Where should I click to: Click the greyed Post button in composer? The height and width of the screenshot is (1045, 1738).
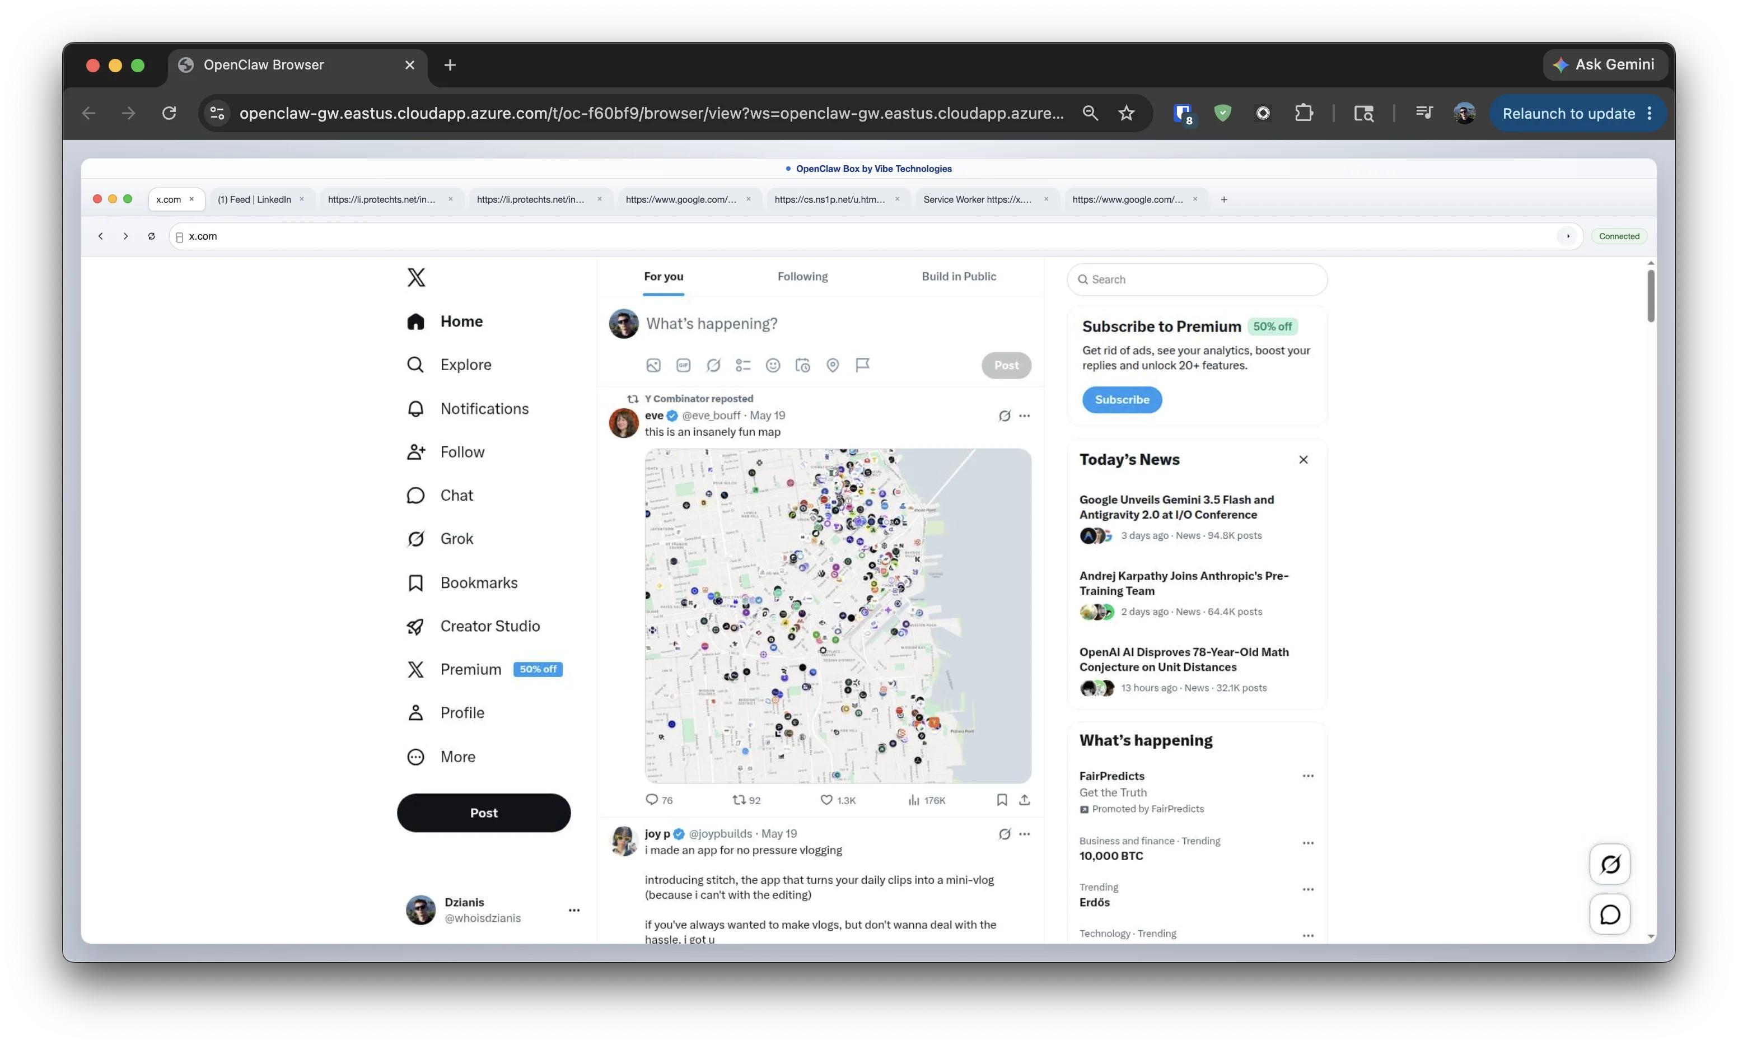[1006, 365]
